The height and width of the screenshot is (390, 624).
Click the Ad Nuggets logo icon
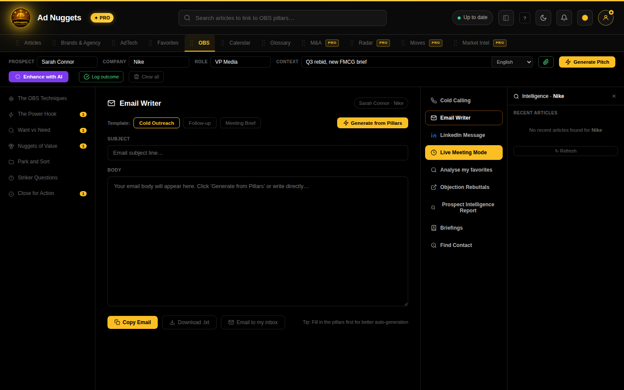coord(20,18)
